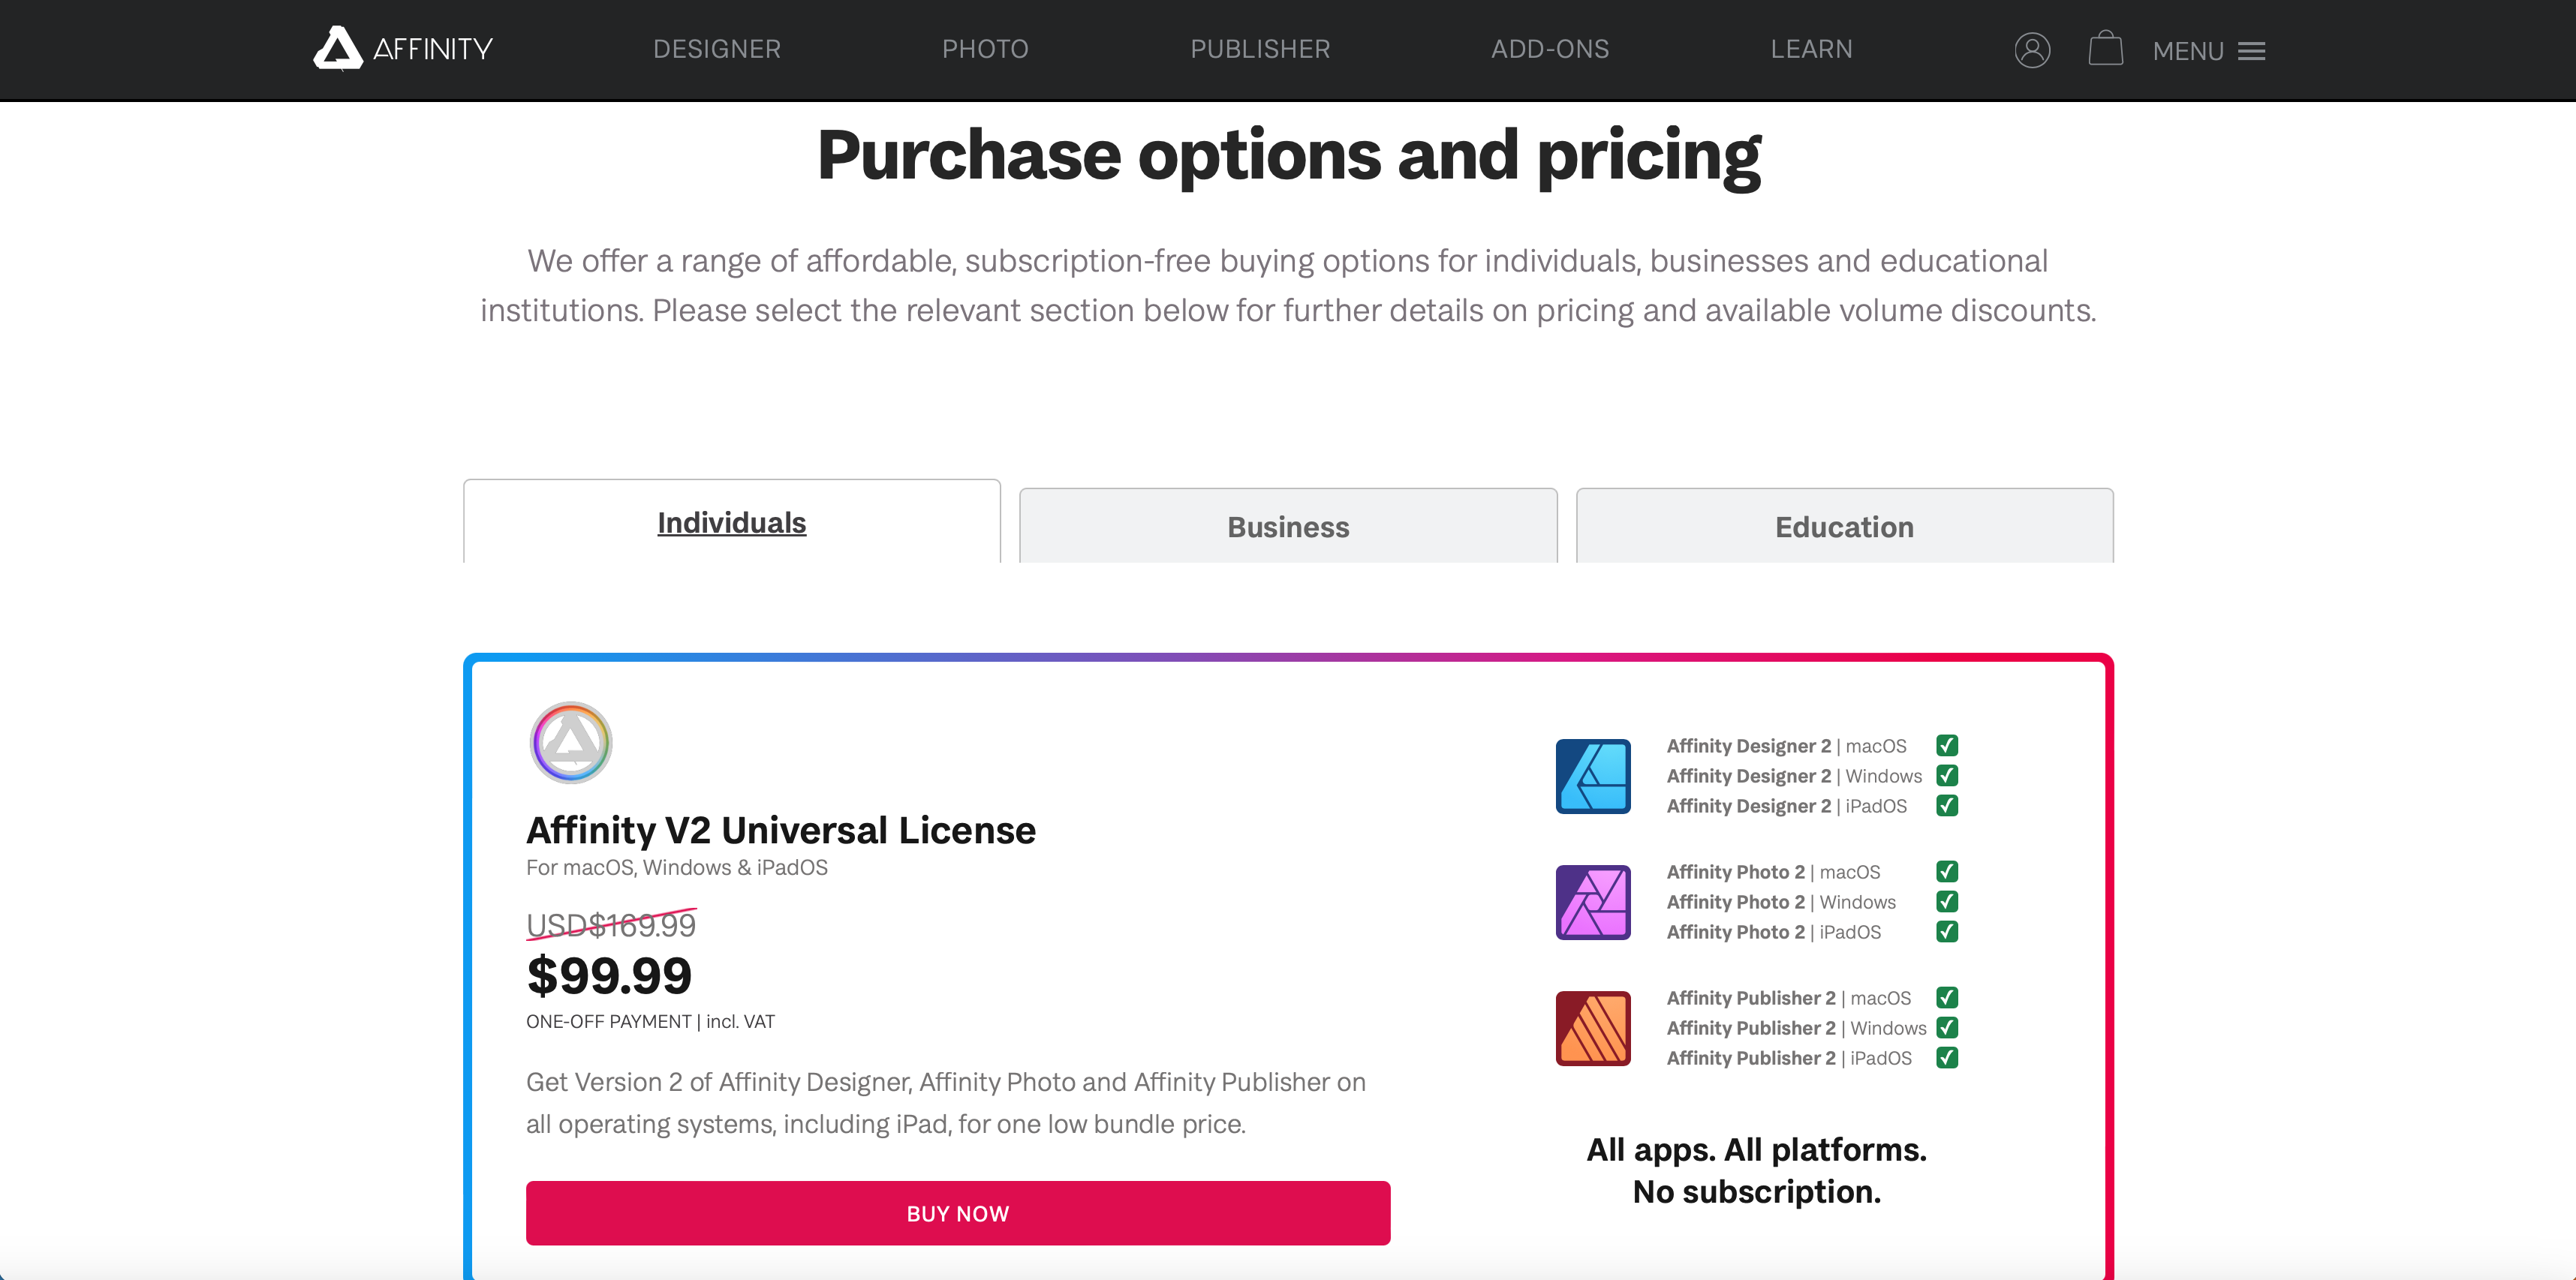
Task: Toggle Affinity Designer 2 macOS checkmark
Action: (x=1946, y=746)
